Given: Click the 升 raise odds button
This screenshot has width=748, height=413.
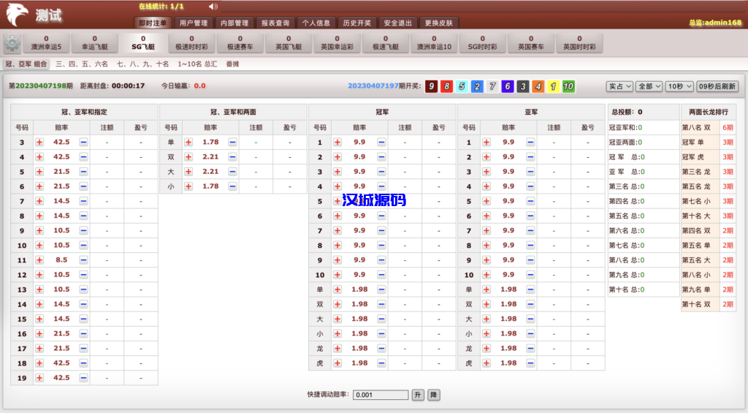Looking at the screenshot, I should pyautogui.click(x=417, y=395).
